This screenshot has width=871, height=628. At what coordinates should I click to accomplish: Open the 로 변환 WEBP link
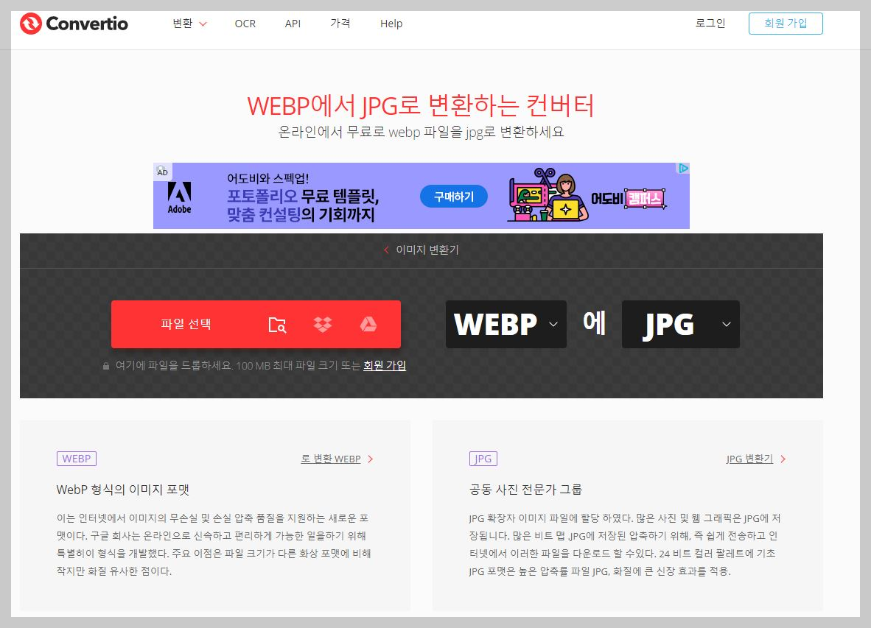click(331, 459)
